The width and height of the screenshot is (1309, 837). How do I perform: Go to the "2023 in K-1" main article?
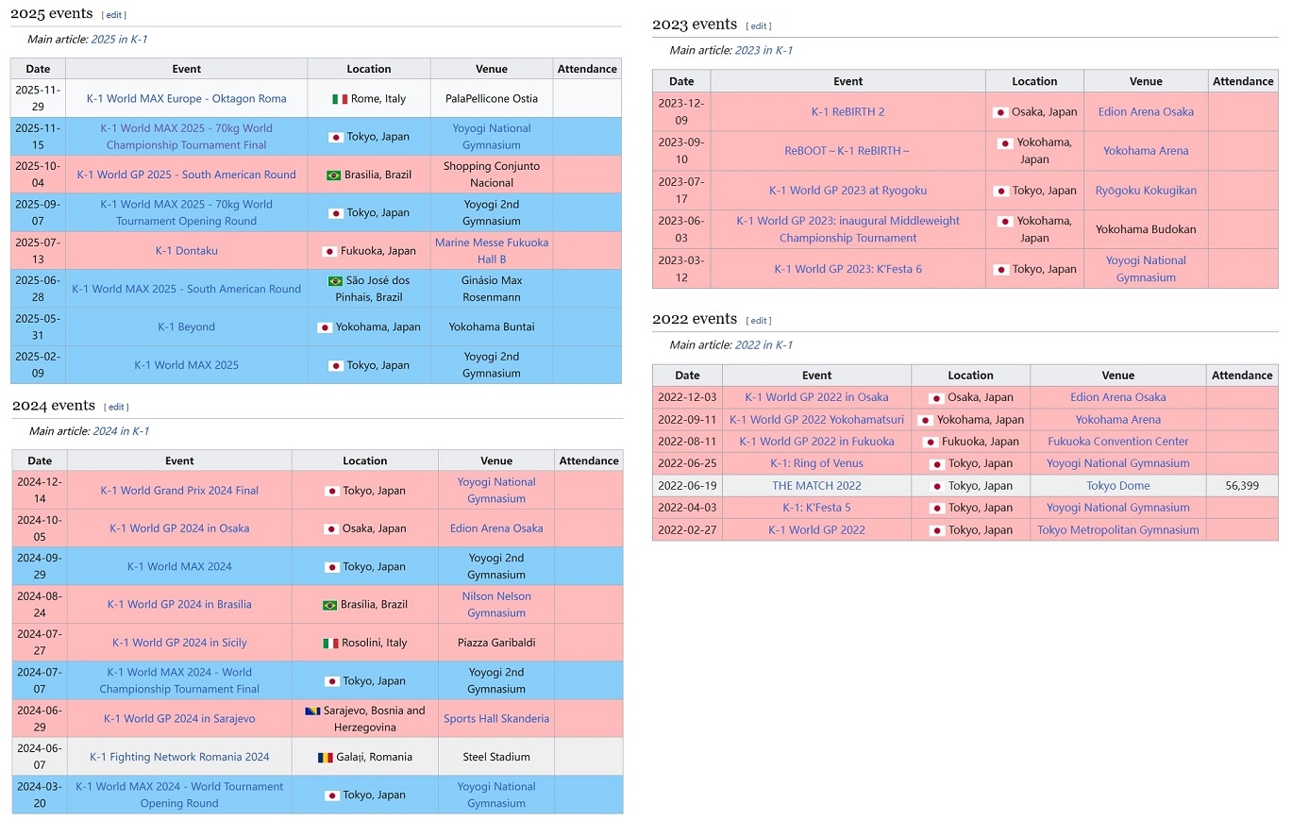pos(764,51)
